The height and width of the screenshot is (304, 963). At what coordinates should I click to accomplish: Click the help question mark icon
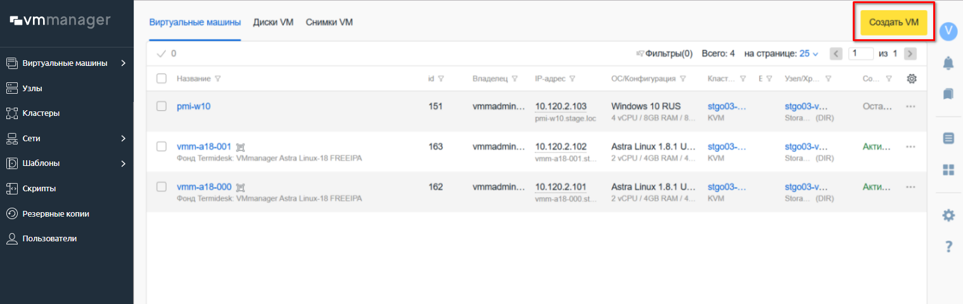pyautogui.click(x=948, y=247)
